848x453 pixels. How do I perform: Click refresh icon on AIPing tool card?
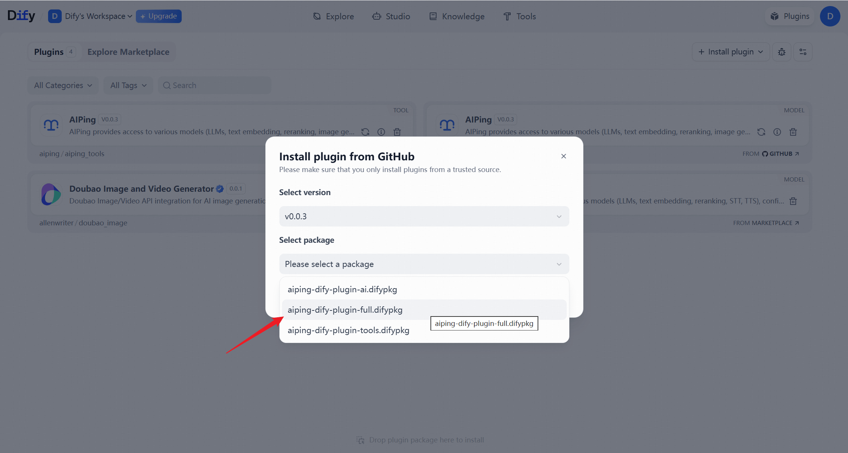pyautogui.click(x=365, y=132)
